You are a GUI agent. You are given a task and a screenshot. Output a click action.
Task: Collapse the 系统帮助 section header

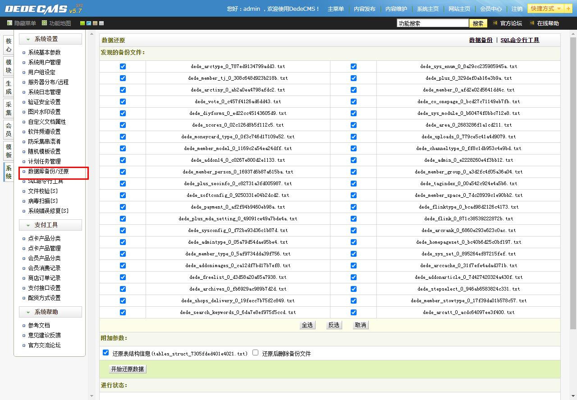tap(50, 312)
